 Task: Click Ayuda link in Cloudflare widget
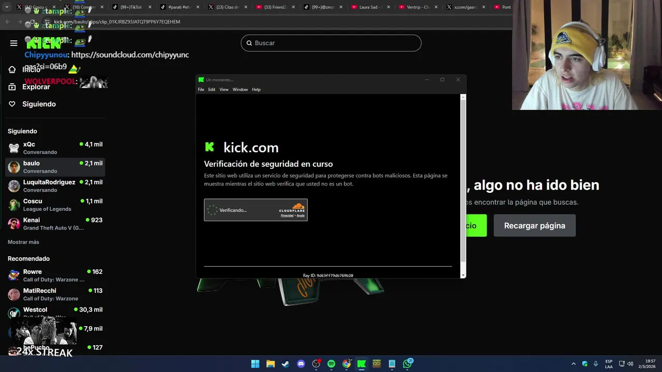[x=300, y=215]
